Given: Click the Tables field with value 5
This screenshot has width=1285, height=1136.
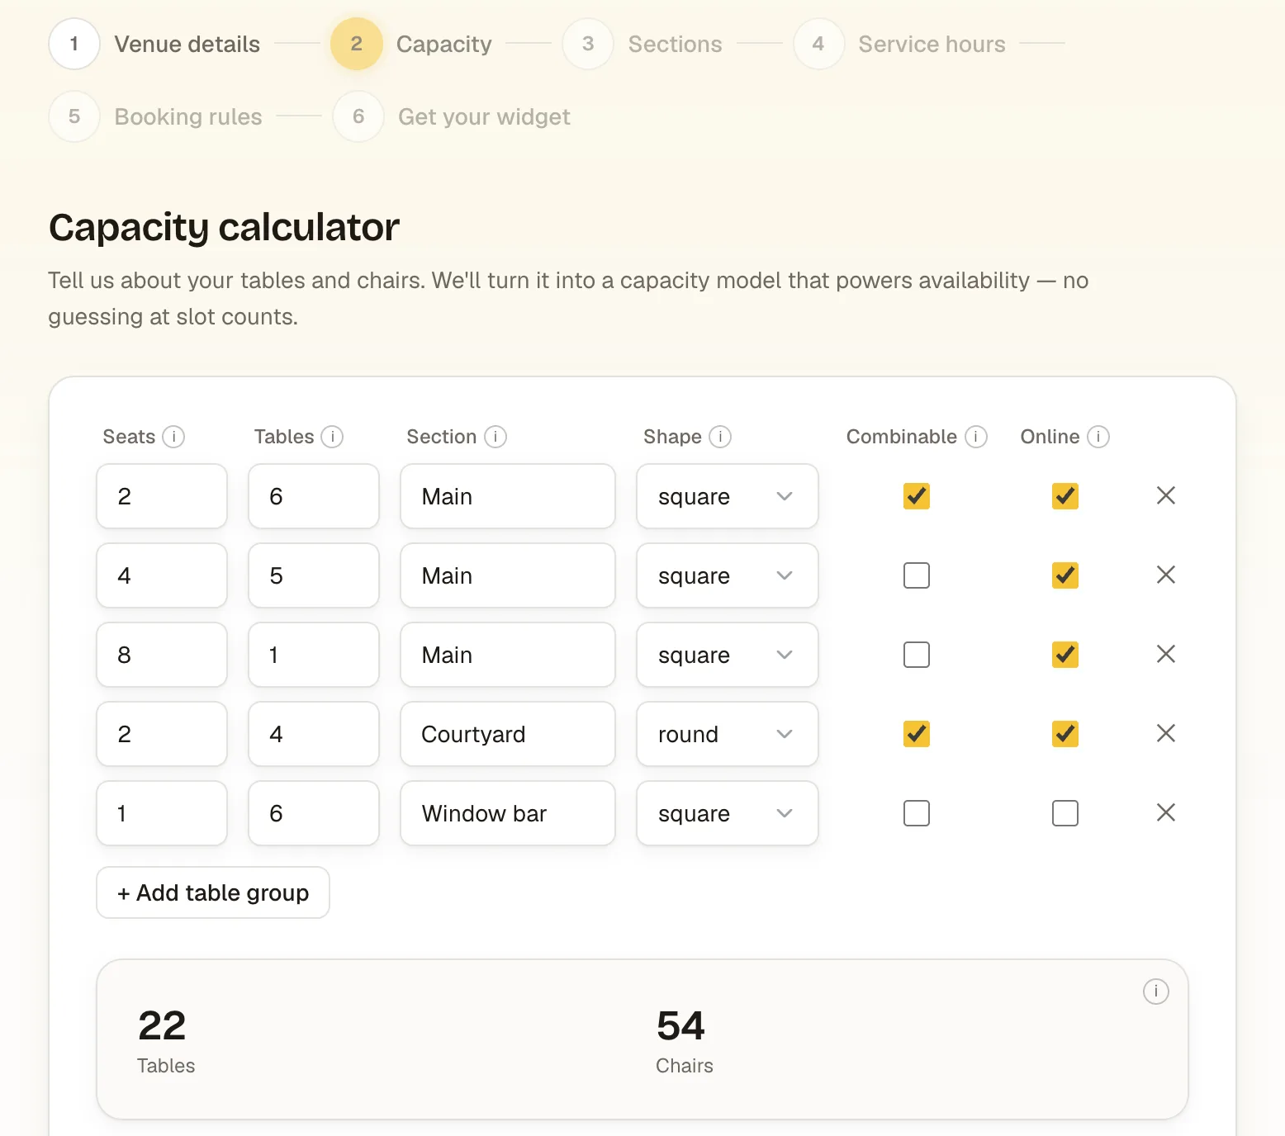Looking at the screenshot, I should click(x=314, y=575).
